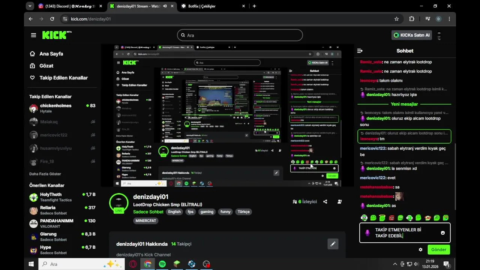Select the funny tag
The height and width of the screenshot is (270, 480).
click(225, 212)
